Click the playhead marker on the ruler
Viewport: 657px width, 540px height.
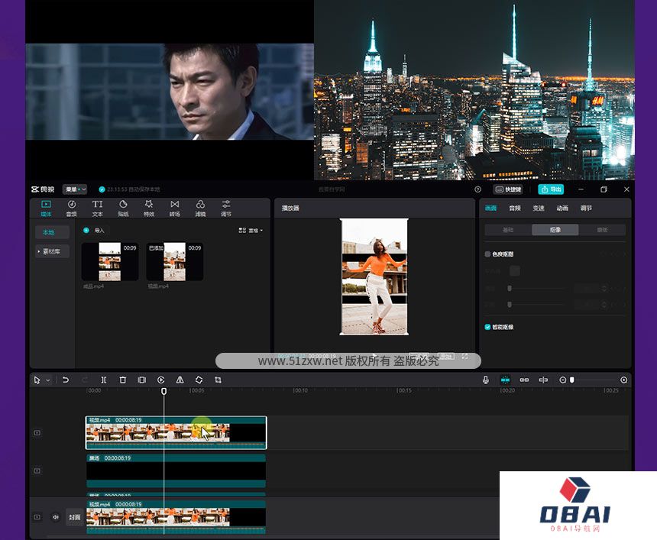163,391
